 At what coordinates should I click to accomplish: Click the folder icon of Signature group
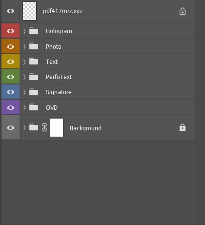(x=34, y=92)
